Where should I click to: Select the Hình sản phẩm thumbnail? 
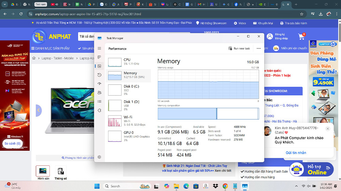click(43, 171)
